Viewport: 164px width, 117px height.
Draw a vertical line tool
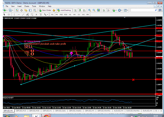[x=14, y=14]
